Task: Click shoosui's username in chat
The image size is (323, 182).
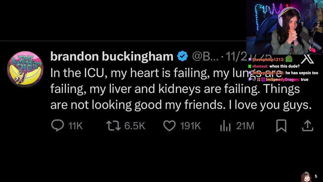Action: [260, 66]
